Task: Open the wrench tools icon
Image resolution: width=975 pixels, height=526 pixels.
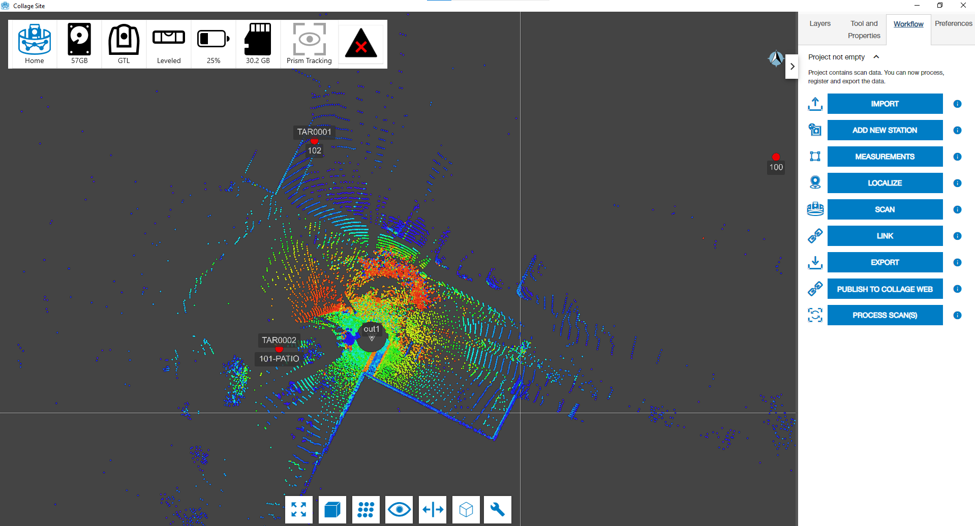Action: pos(497,509)
